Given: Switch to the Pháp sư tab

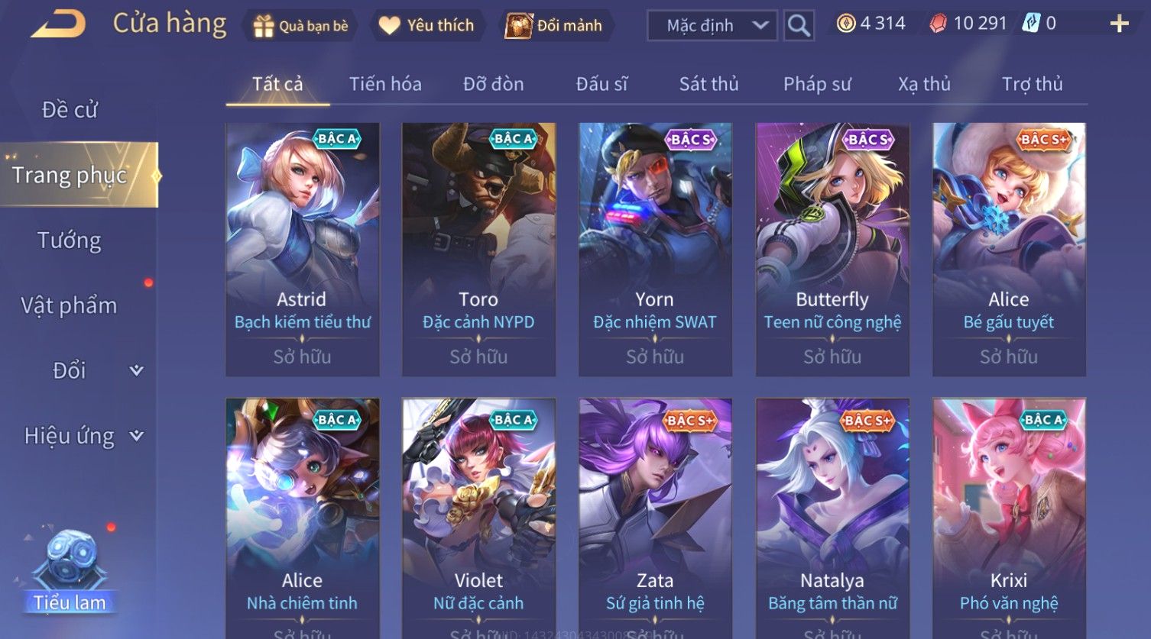Looking at the screenshot, I should tap(816, 84).
